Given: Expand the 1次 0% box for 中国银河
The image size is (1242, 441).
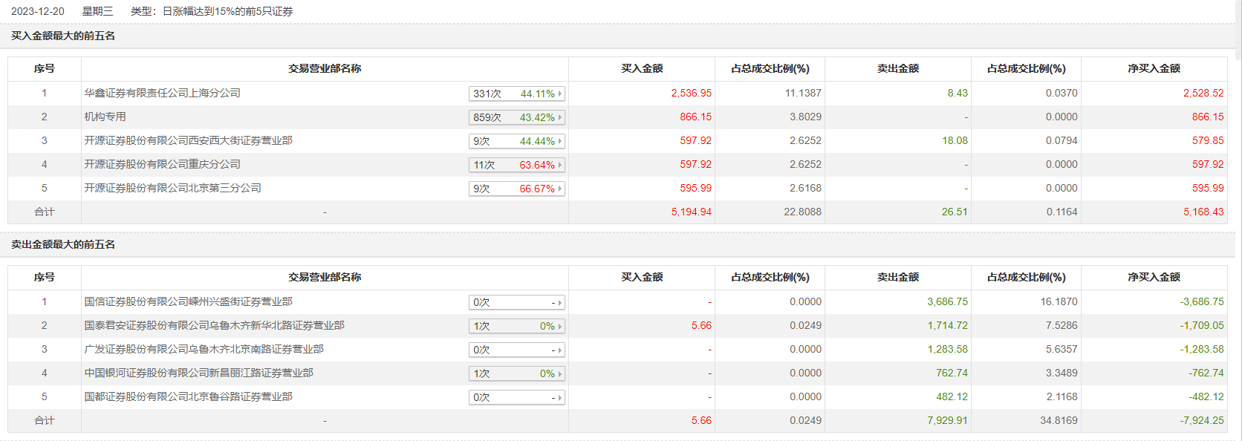Looking at the screenshot, I should pos(517,373).
